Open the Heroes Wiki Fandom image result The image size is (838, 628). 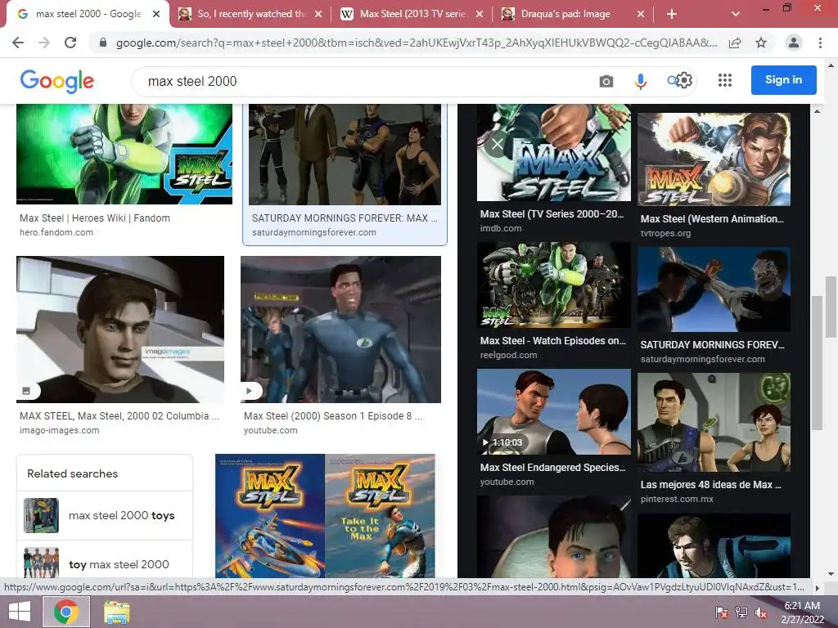pos(124,154)
